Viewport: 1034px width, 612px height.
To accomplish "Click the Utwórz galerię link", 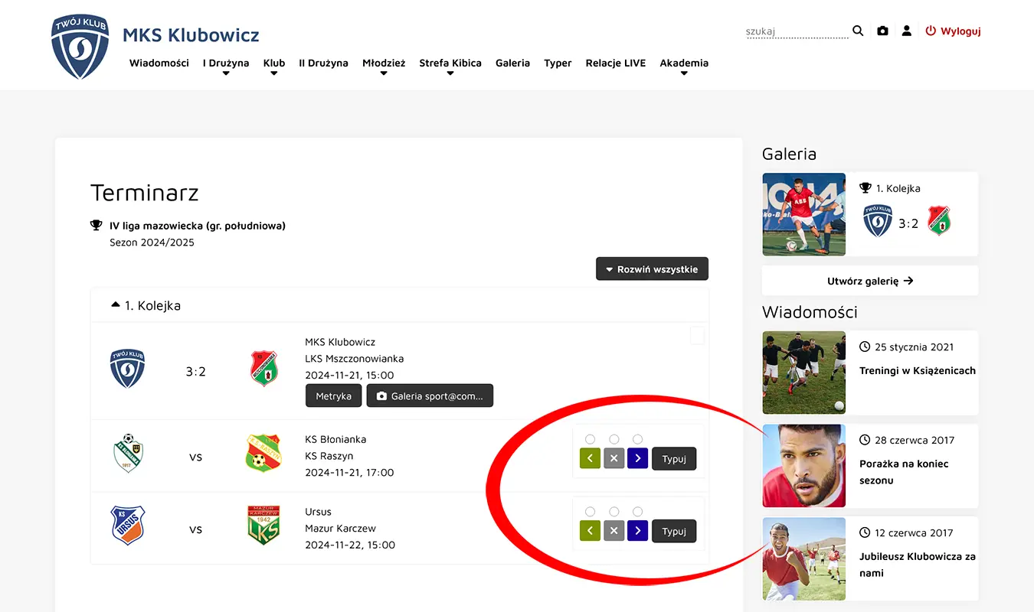I will [x=869, y=281].
